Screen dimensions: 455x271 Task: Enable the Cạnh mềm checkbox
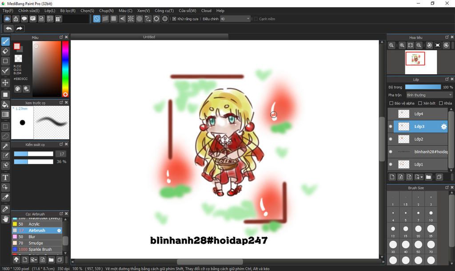tap(255, 19)
